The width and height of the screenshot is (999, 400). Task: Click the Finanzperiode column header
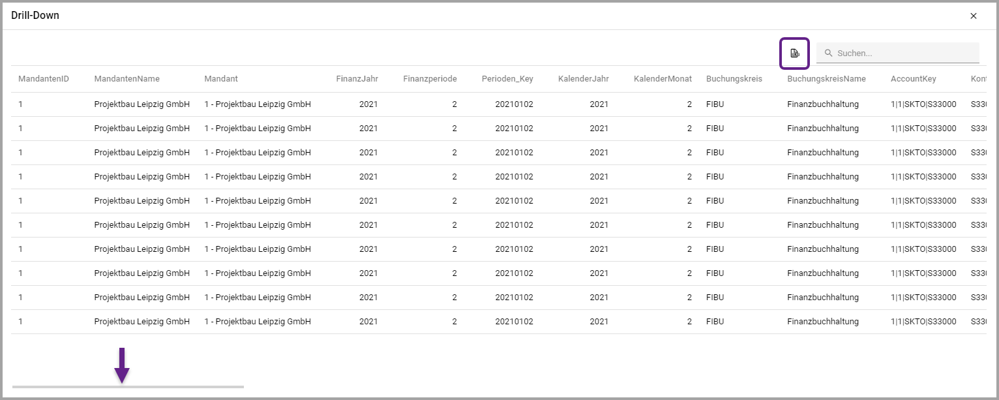point(430,79)
